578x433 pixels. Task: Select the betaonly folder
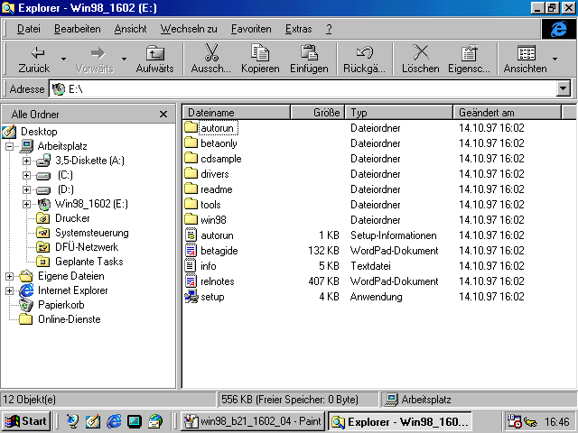[219, 143]
